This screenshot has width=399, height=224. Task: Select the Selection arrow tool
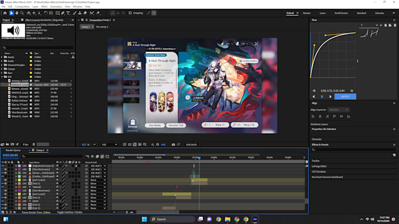(11, 13)
